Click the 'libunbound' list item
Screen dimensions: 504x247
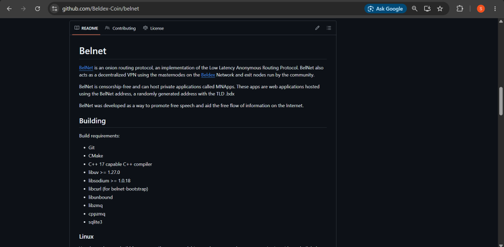click(x=100, y=197)
